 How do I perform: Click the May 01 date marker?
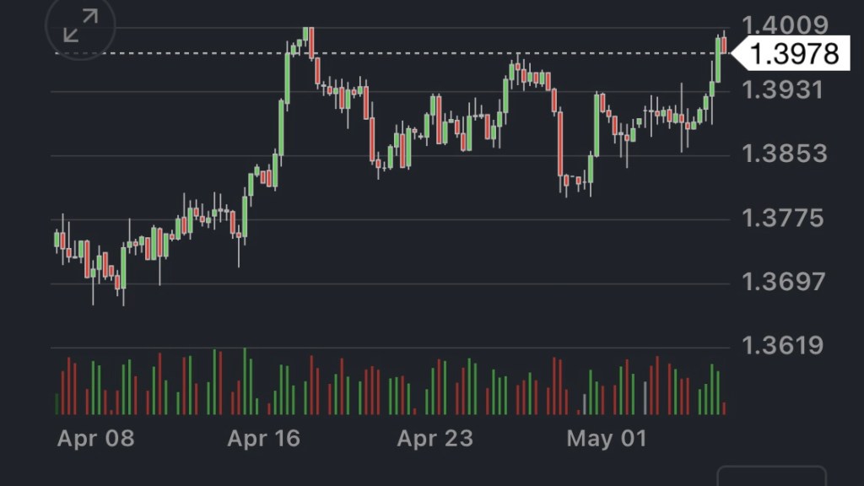point(606,439)
